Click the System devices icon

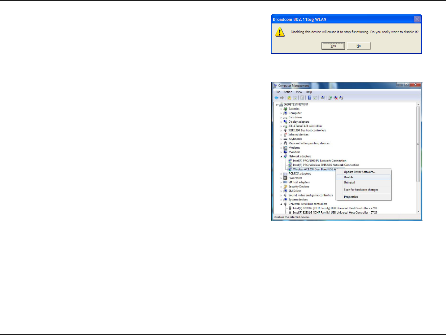[x=285, y=200]
